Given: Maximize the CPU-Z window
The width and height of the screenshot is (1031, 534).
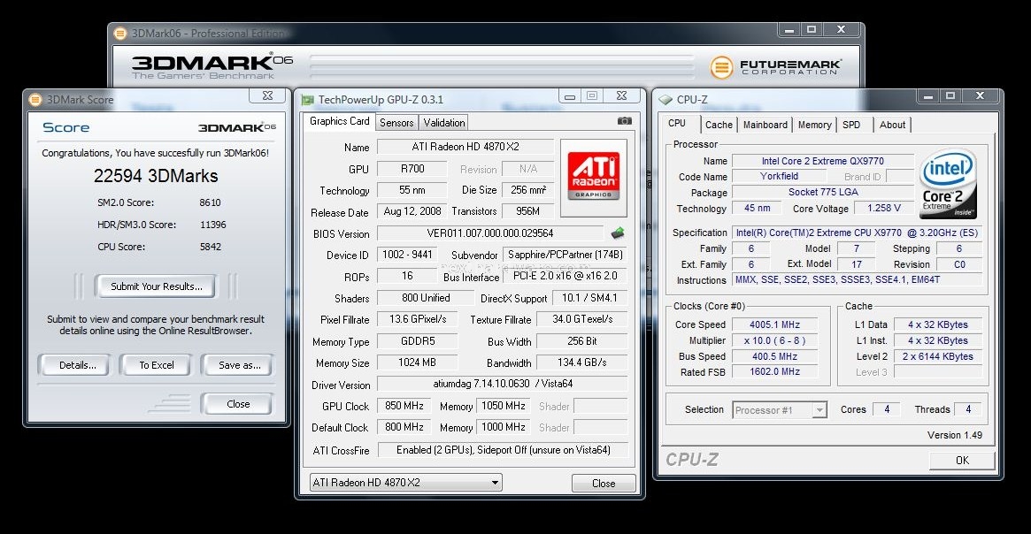Looking at the screenshot, I should tap(950, 95).
